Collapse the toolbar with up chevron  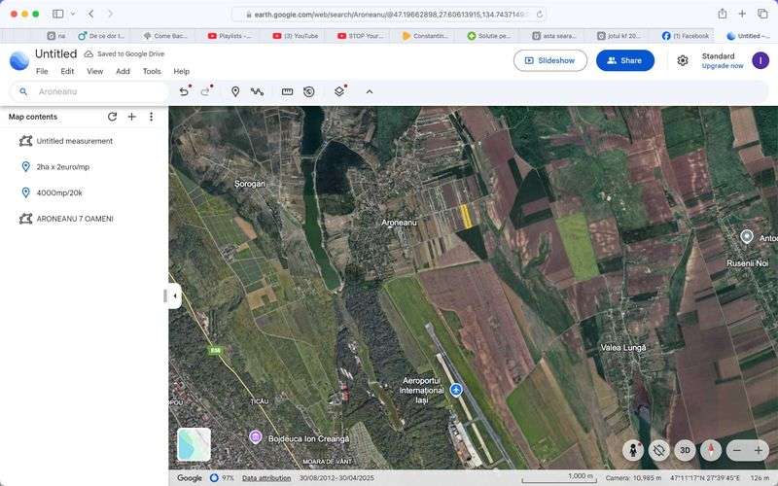click(370, 91)
